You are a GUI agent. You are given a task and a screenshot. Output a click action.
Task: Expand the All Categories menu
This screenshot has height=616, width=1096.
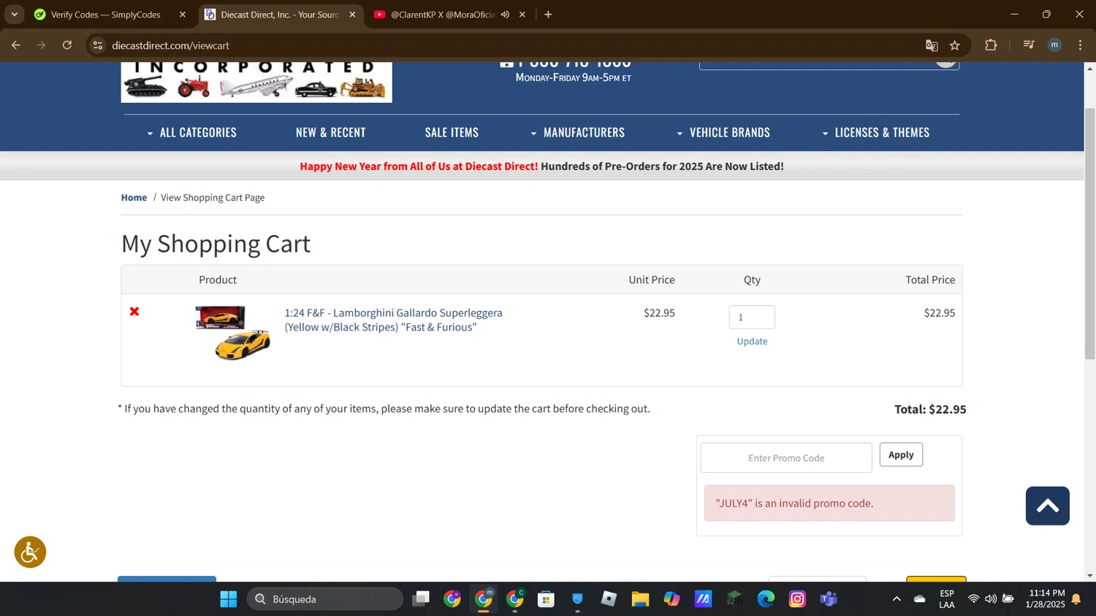pyautogui.click(x=191, y=133)
